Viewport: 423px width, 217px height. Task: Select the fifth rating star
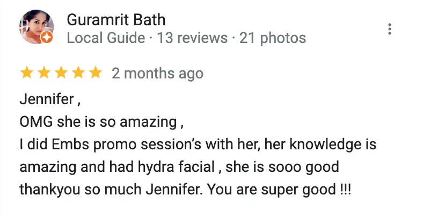[x=96, y=73]
